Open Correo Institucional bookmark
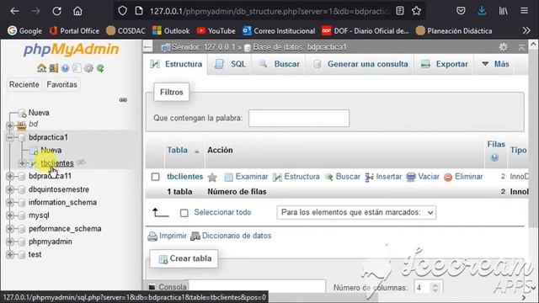Screen dimensions: 539x303 [279, 31]
